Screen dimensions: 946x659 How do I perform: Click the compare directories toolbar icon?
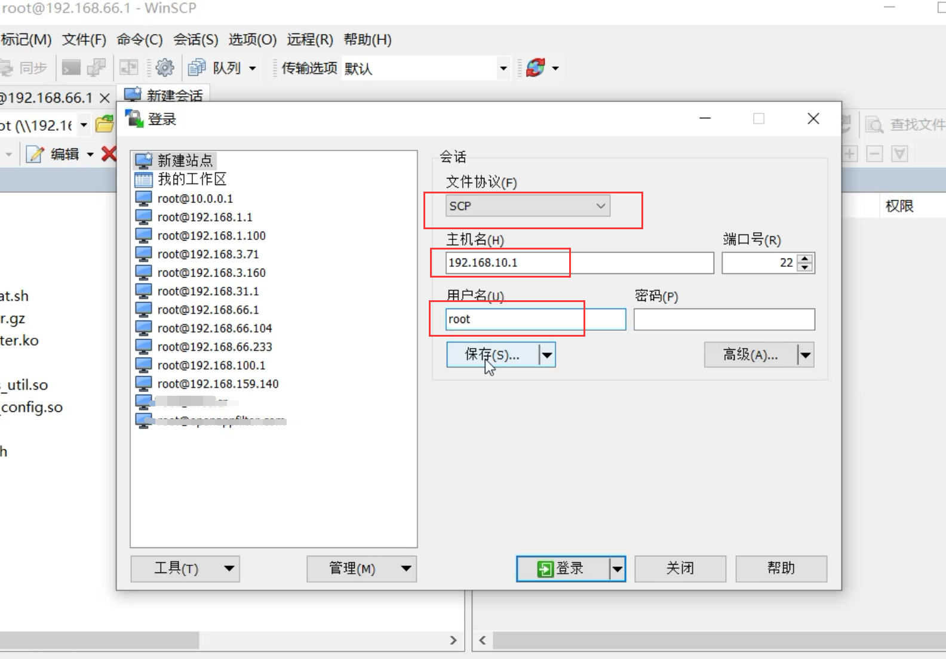[129, 67]
